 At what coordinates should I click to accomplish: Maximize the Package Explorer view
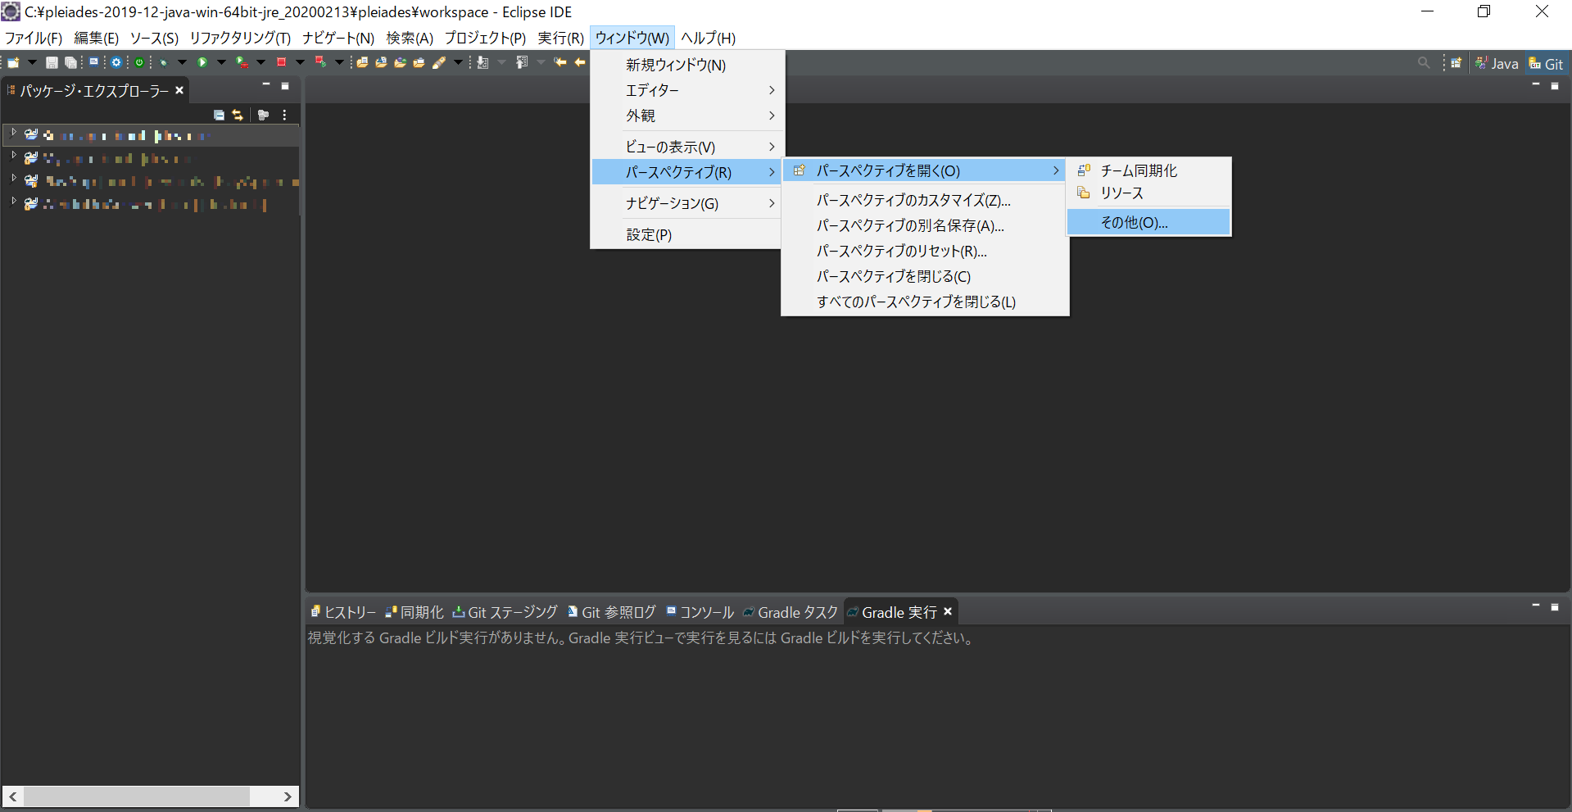point(285,86)
